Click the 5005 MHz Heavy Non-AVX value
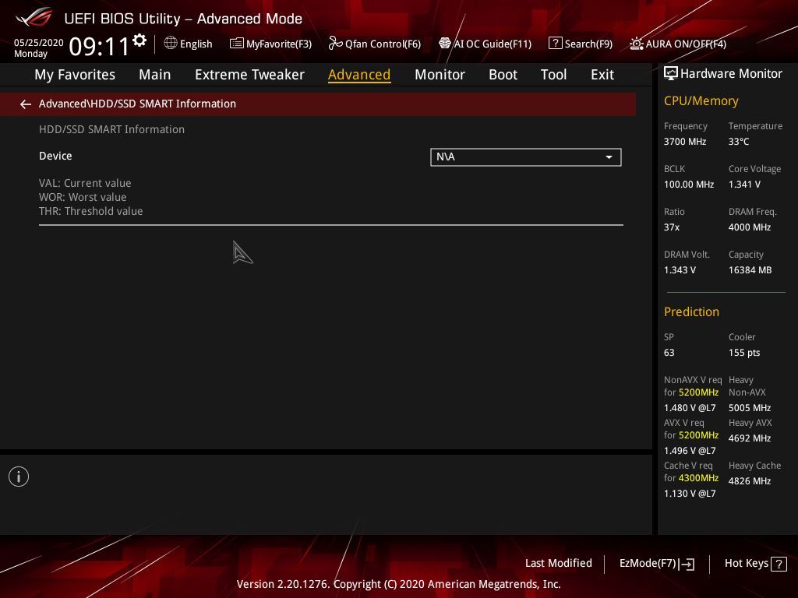The width and height of the screenshot is (798, 598). (x=749, y=408)
